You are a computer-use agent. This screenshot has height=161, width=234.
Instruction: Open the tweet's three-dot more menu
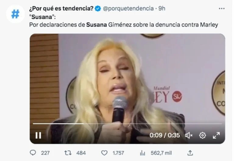(x=222, y=9)
